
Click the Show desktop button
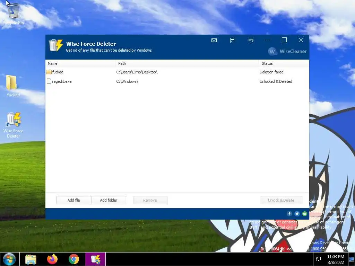(x=352, y=259)
